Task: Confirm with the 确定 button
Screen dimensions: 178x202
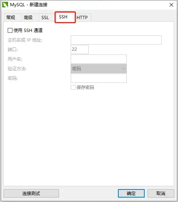Action: 131,193
